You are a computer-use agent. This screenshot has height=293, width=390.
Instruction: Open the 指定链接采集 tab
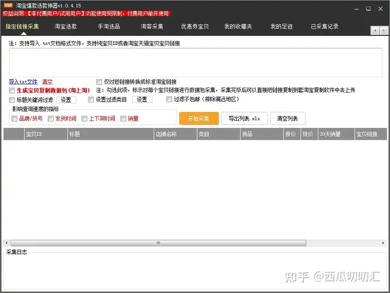pyautogui.click(x=22, y=27)
